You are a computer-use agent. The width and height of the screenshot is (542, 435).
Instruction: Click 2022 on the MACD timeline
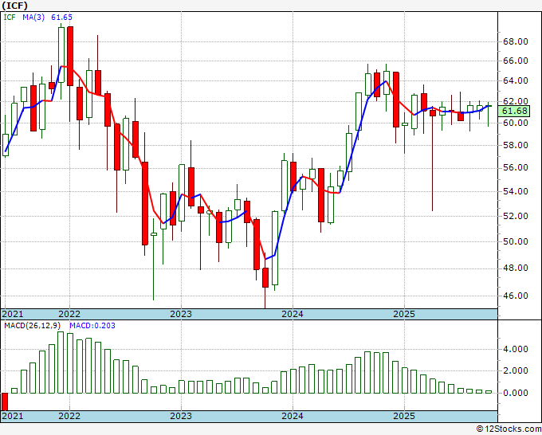click(69, 416)
